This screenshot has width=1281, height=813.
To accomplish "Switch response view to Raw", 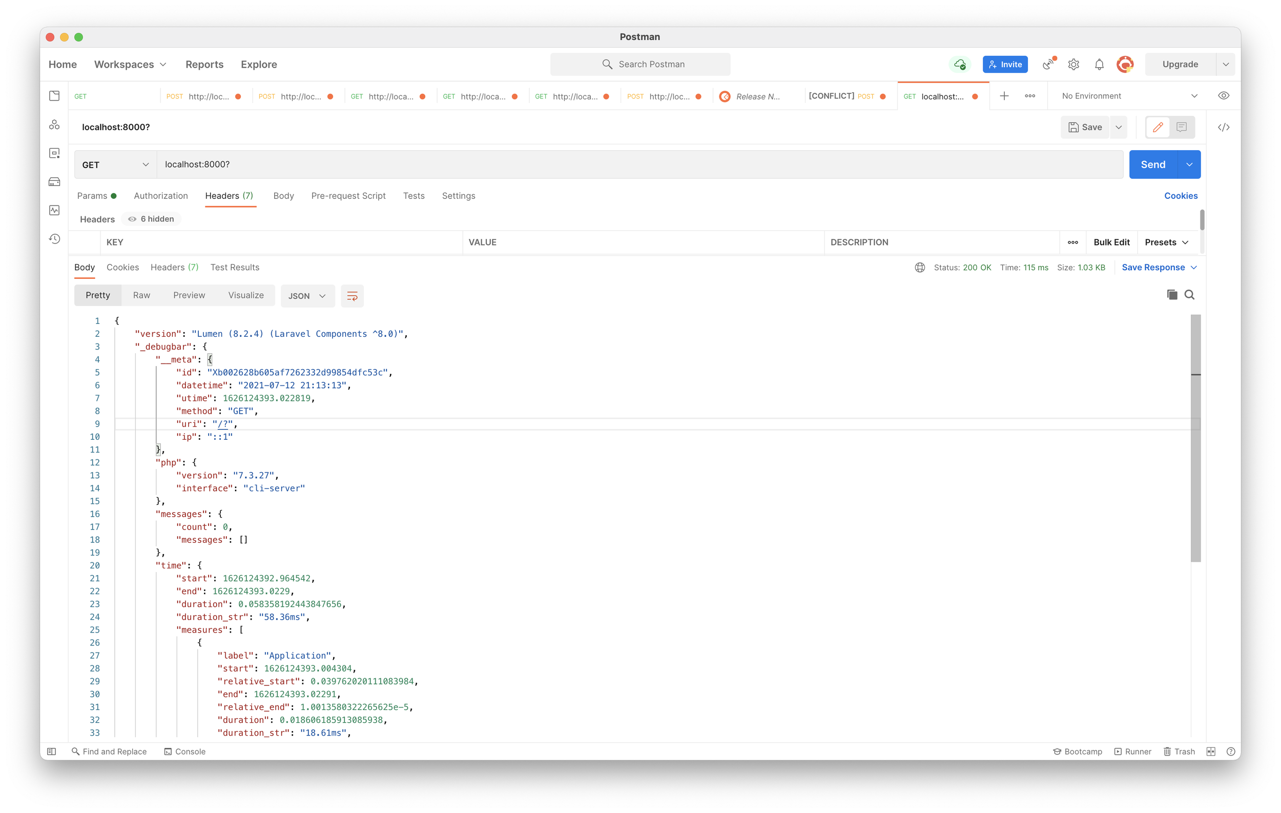I will [141, 295].
